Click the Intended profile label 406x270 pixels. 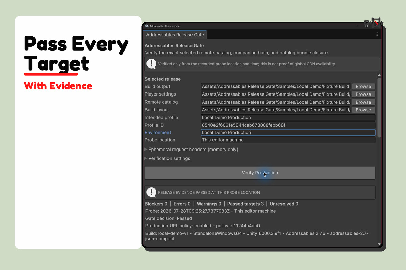161,117
